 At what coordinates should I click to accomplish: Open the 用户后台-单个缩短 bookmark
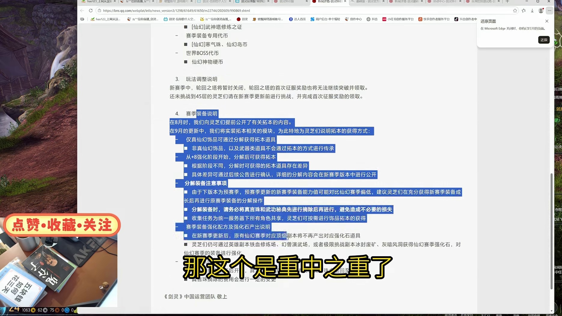point(325,19)
